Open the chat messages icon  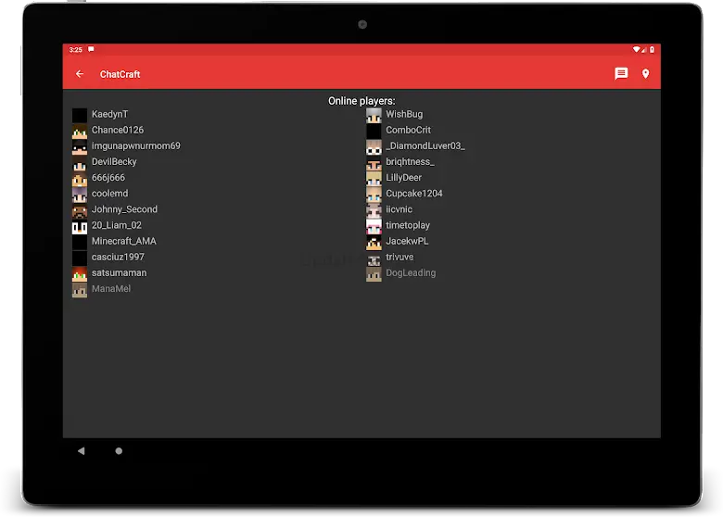621,74
